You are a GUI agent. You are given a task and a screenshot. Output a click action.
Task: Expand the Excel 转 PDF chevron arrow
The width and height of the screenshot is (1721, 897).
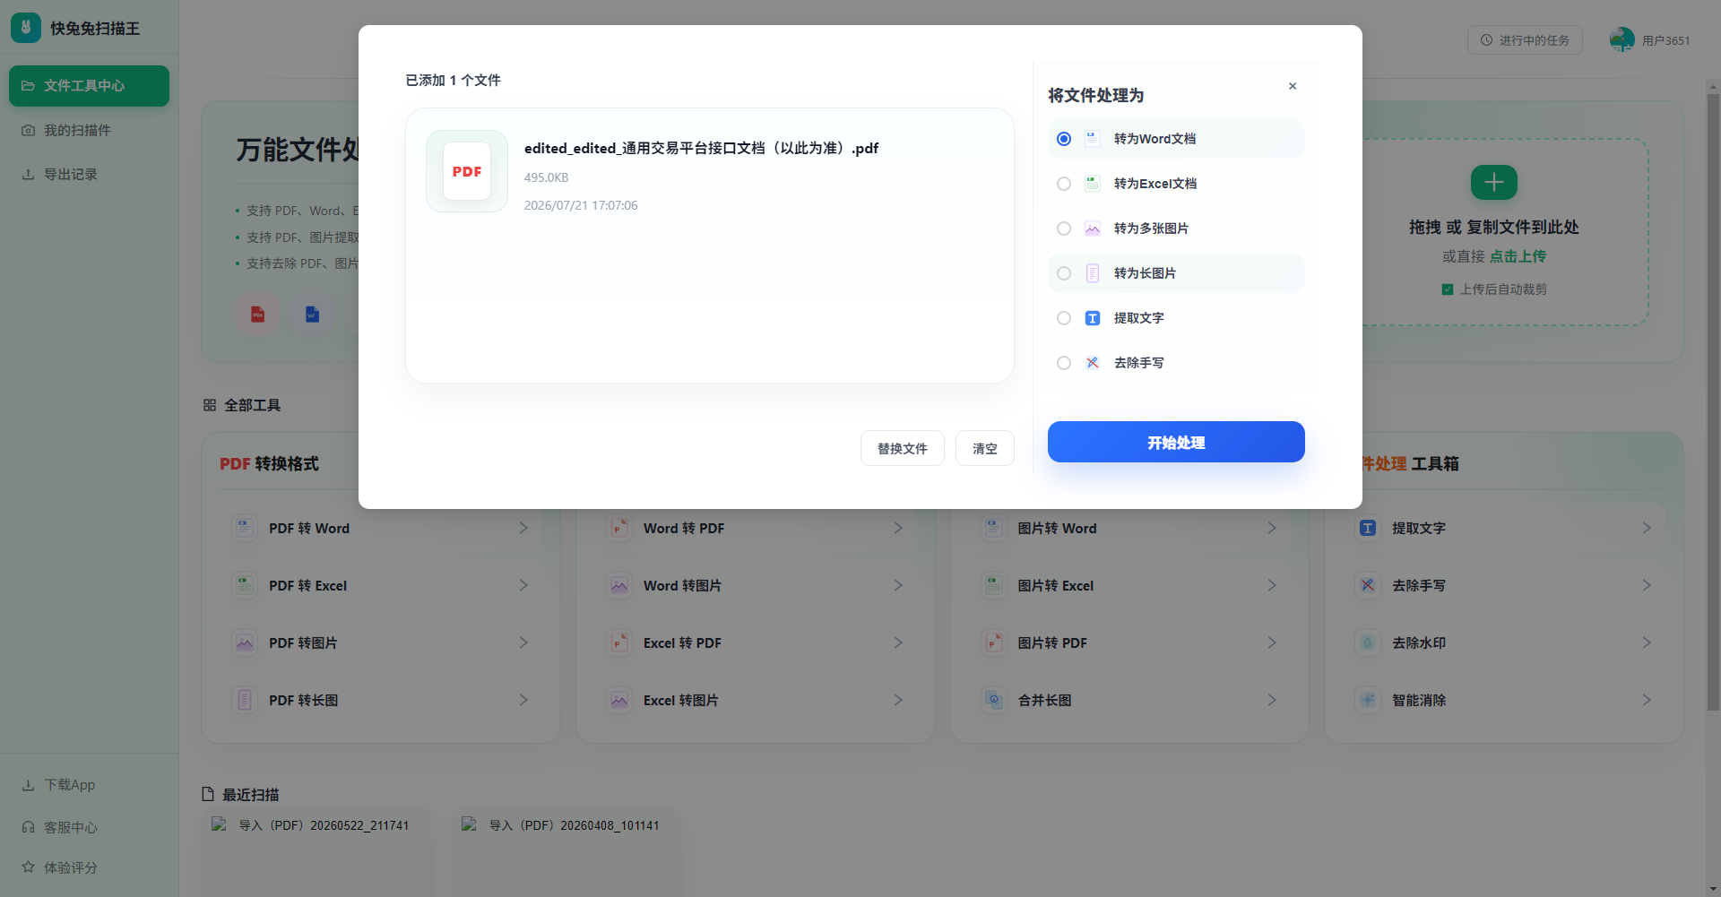tap(898, 643)
